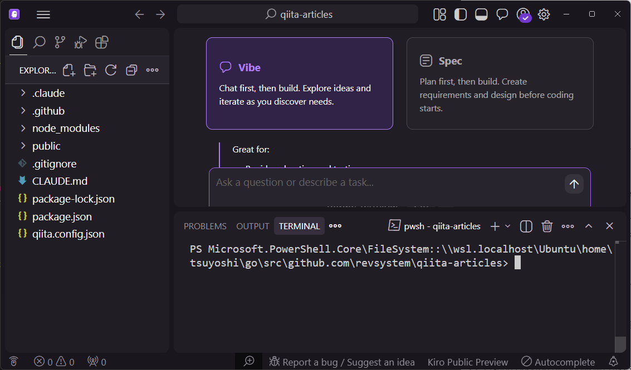
Task: Toggle the bottom panel visibility
Action: pos(481,14)
